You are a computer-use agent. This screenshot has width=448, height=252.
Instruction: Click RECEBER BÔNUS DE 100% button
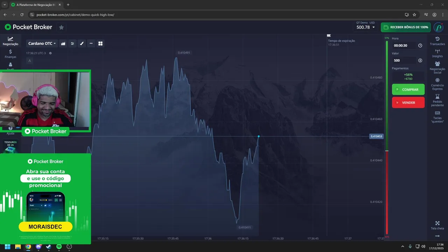[x=406, y=27]
